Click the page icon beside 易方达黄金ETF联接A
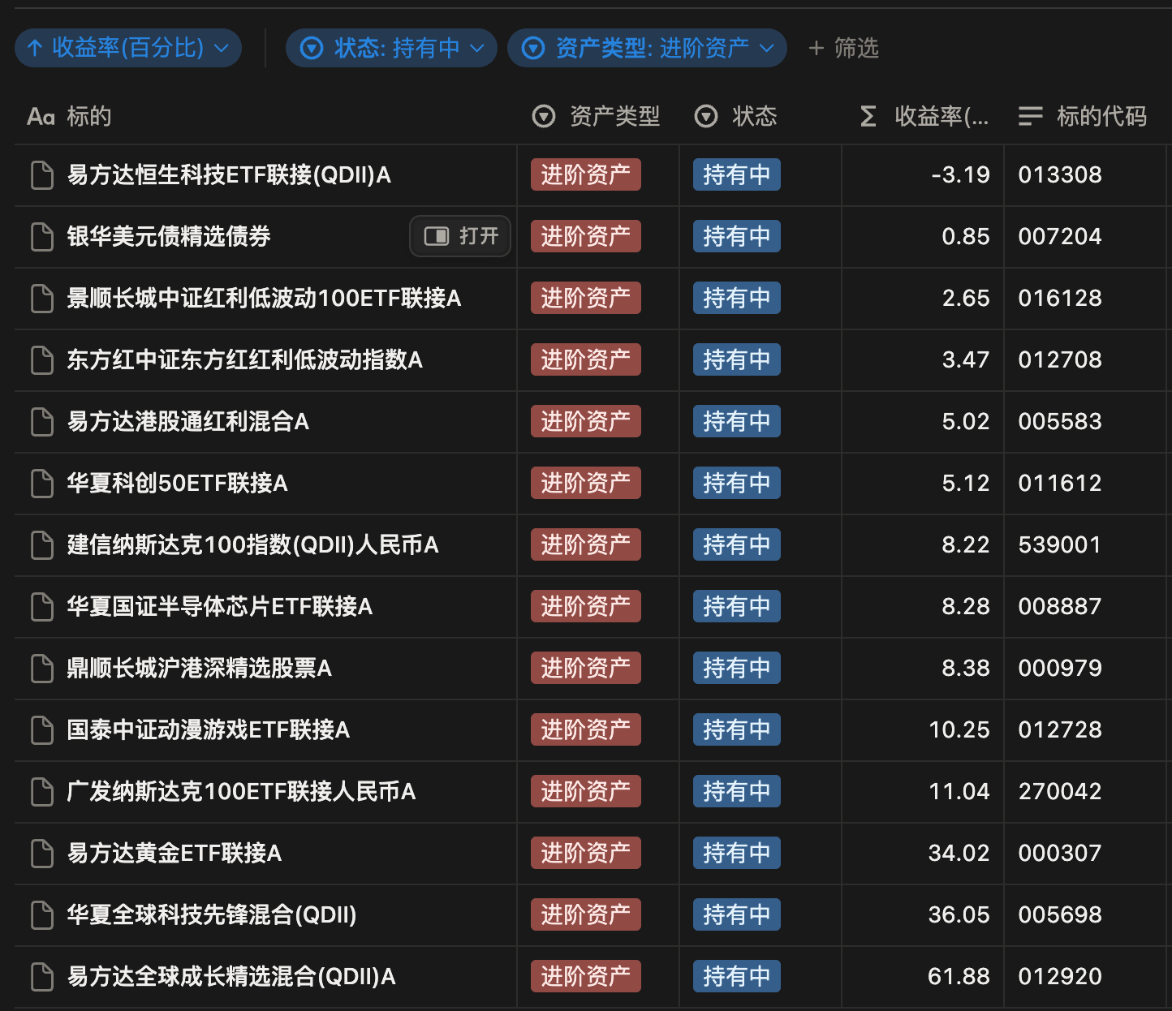 tap(41, 853)
